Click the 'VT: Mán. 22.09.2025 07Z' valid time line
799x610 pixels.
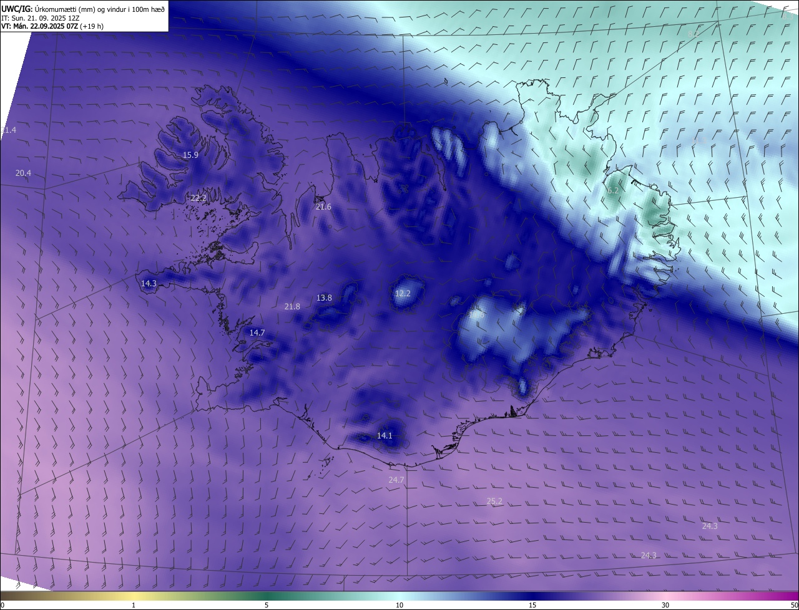[x=52, y=26]
